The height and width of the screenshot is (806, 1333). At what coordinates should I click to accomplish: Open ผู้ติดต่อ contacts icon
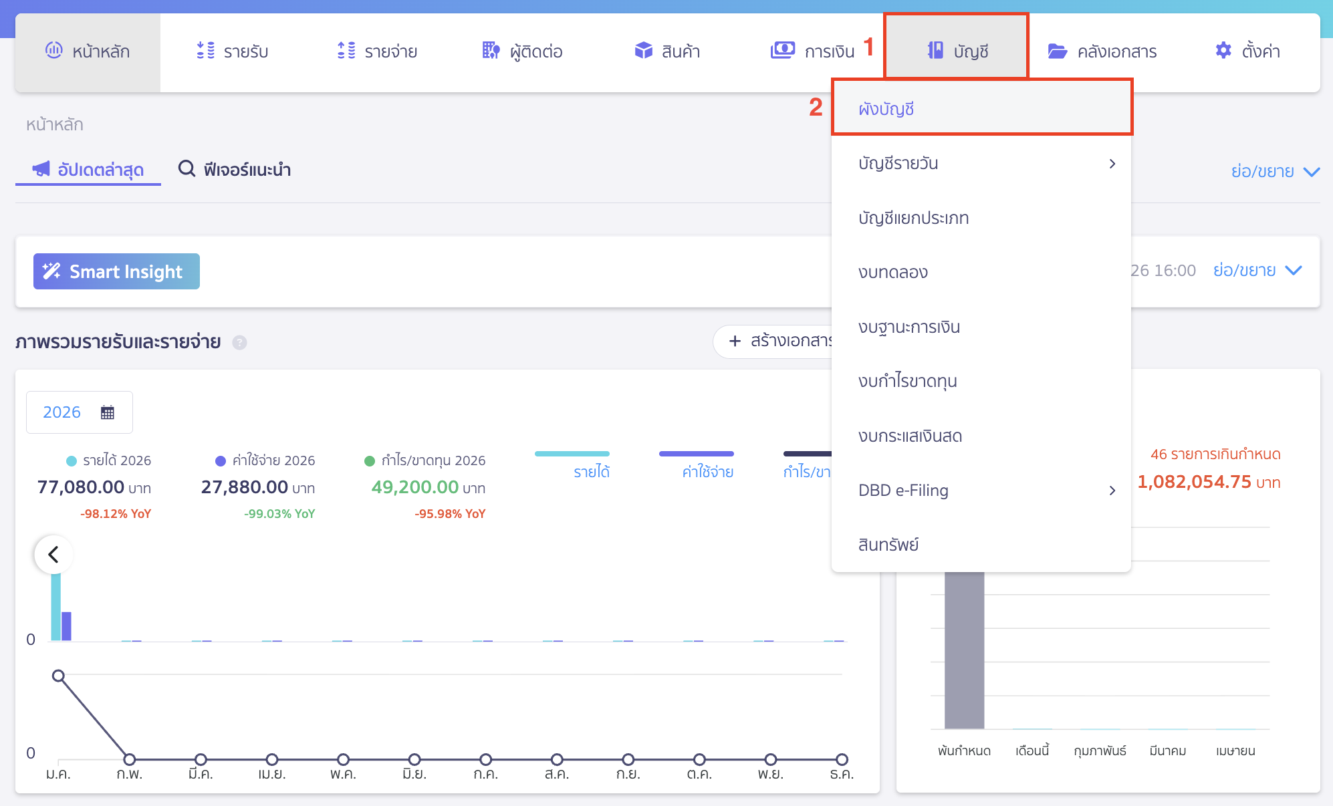click(x=491, y=50)
